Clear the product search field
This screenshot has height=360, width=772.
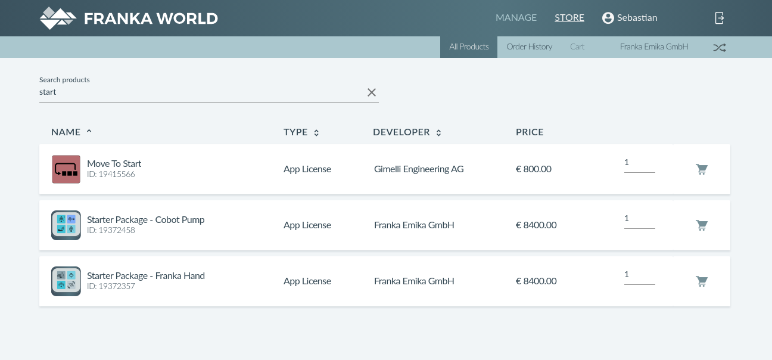(x=372, y=92)
